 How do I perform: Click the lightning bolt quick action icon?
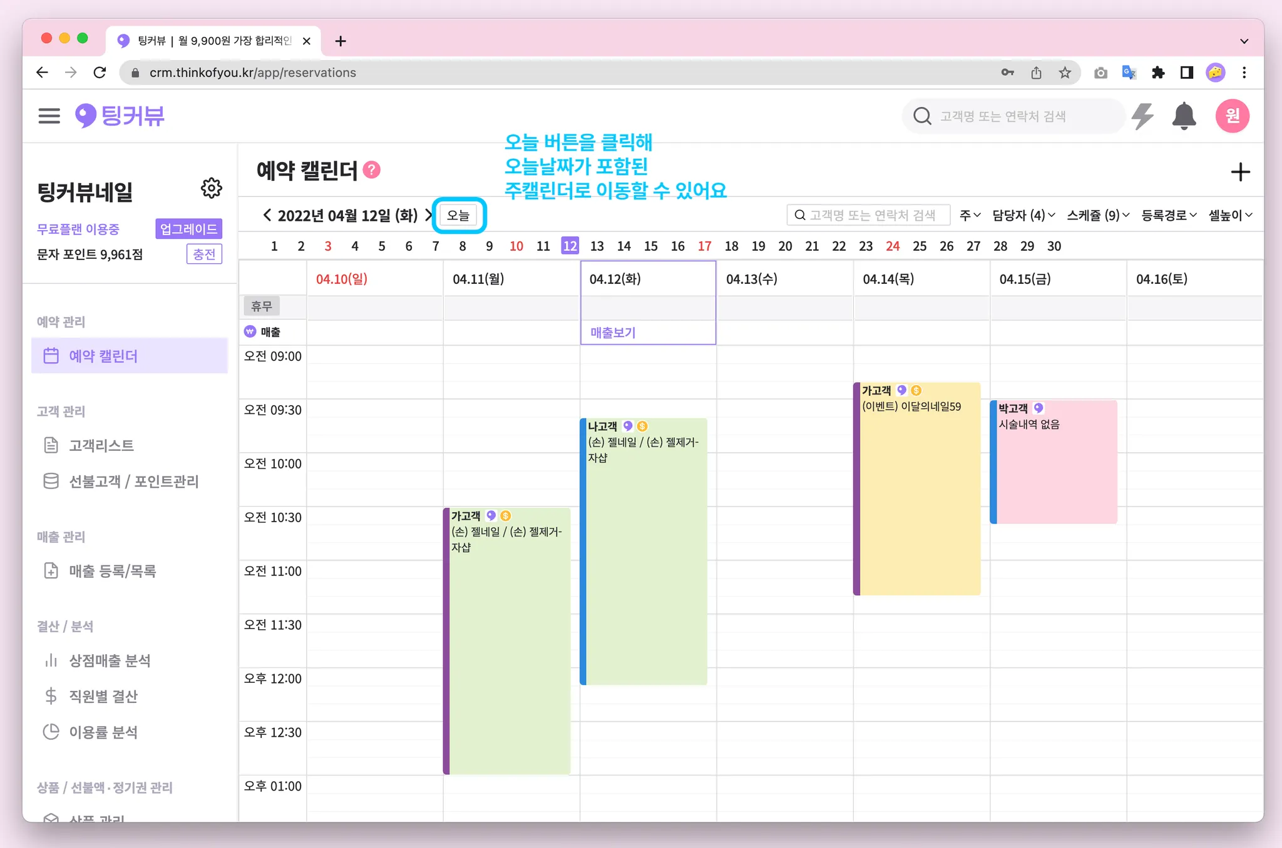pyautogui.click(x=1143, y=116)
